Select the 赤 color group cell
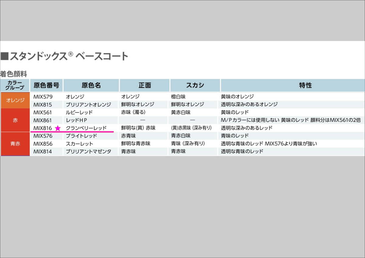The height and width of the screenshot is (258, 365). (x=15, y=120)
